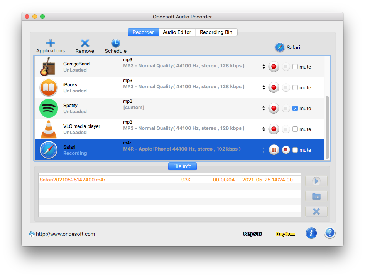Open VLC media player format dropdown
The image size is (365, 277).
coord(264,129)
